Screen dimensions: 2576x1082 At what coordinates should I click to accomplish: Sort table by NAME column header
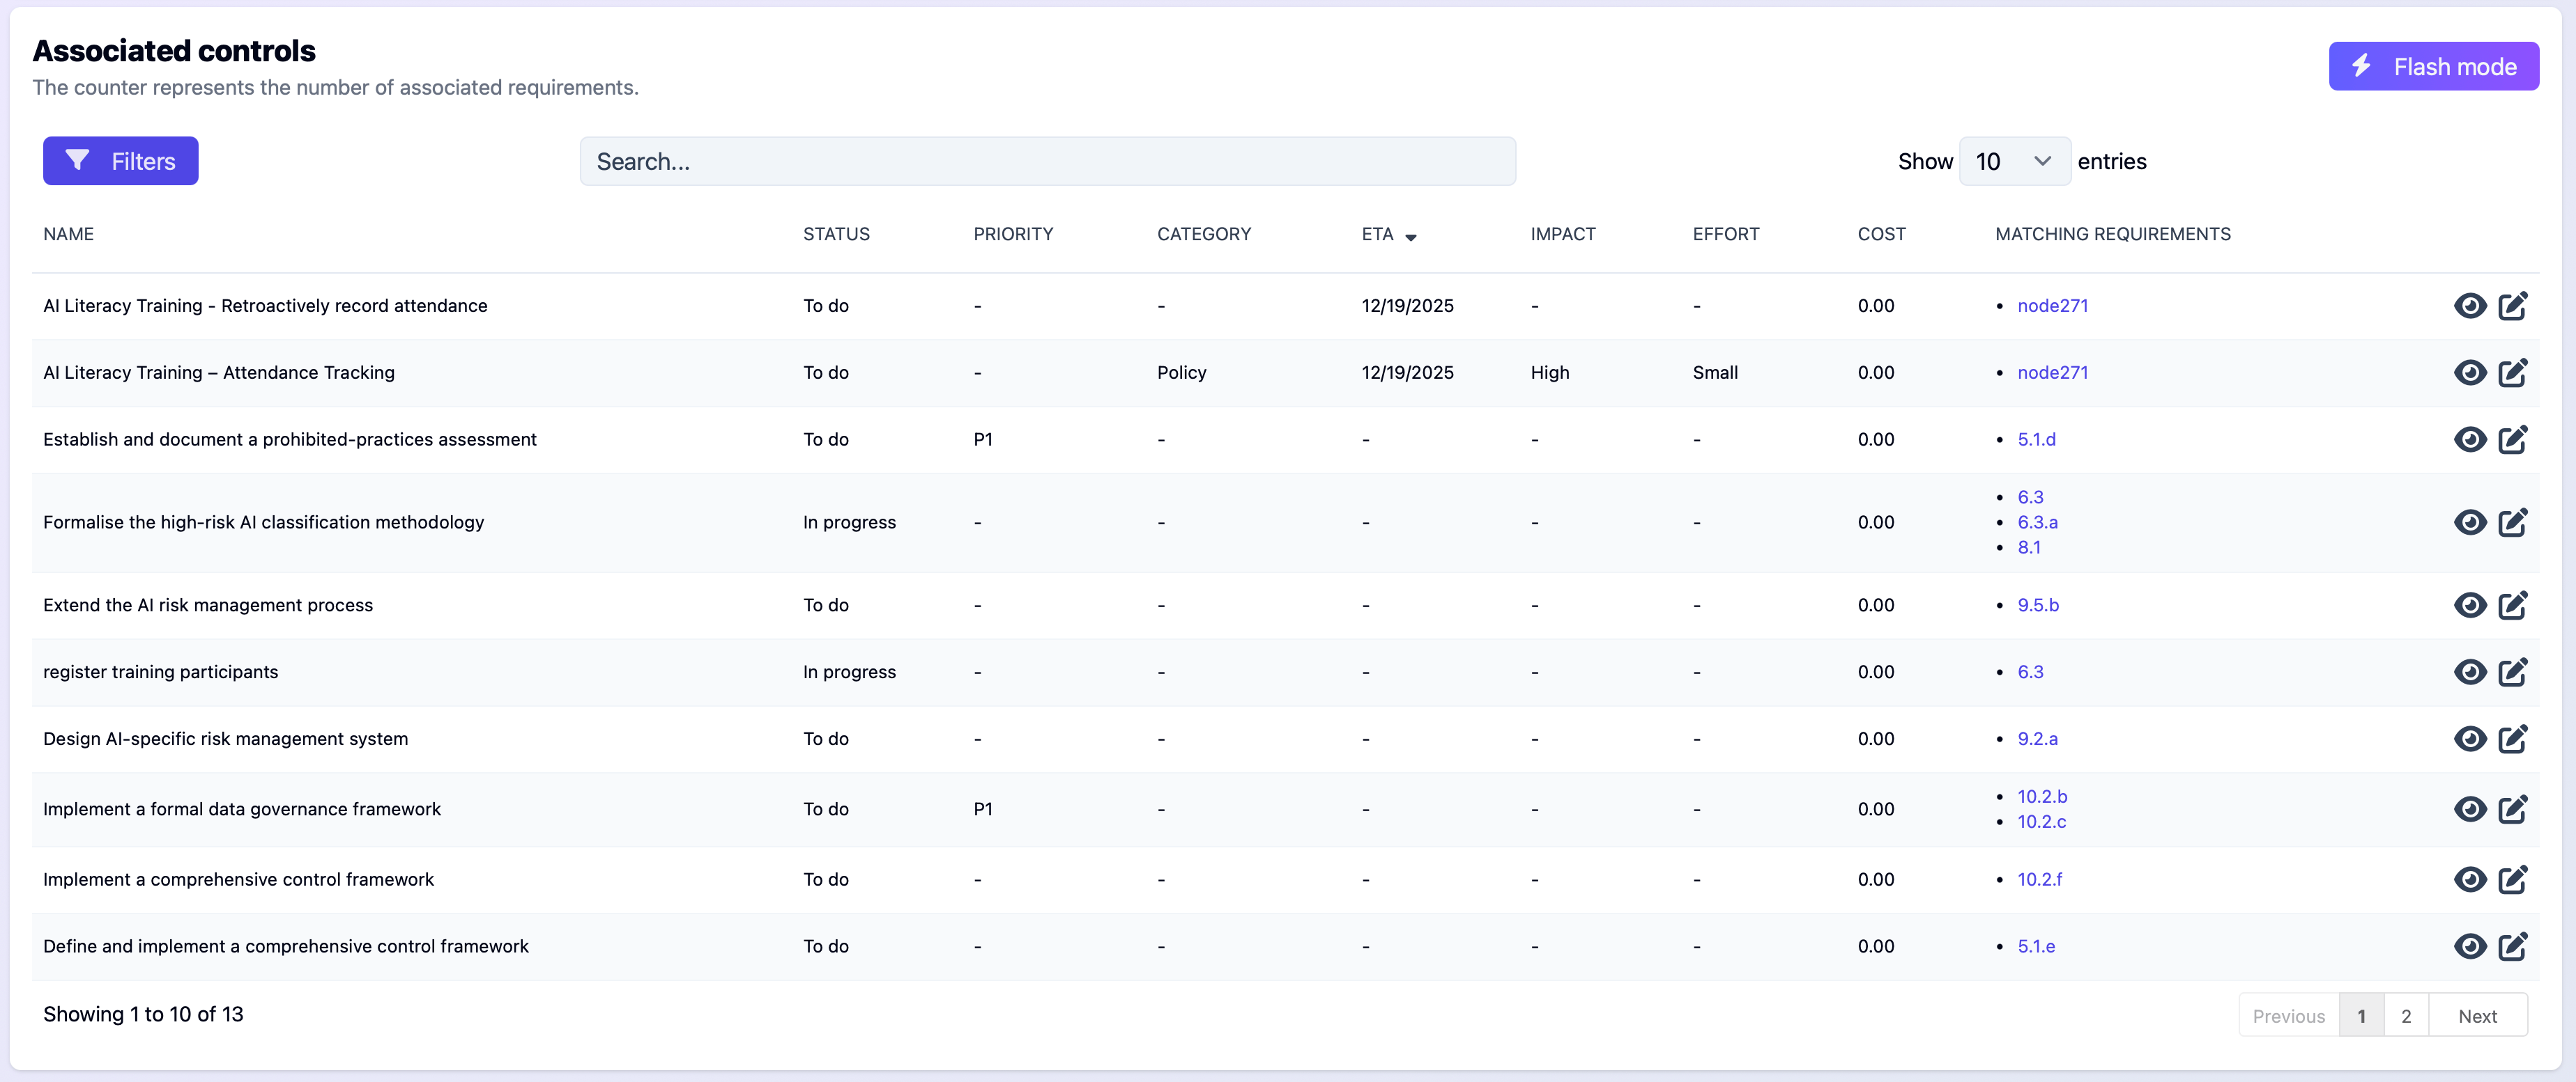click(x=68, y=235)
